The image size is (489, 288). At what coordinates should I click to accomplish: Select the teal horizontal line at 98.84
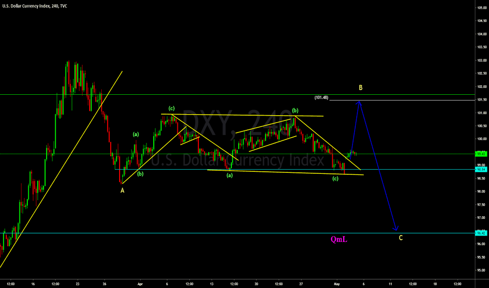[x=295, y=169]
